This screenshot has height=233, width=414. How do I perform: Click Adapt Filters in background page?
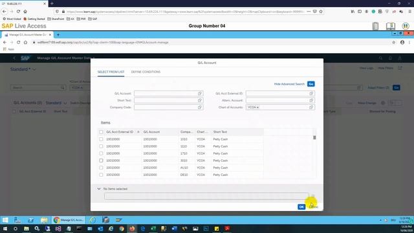[378, 88]
